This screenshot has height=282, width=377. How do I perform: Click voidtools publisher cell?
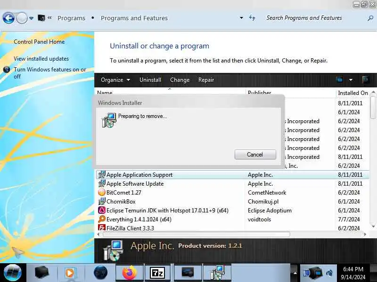pos(259,219)
